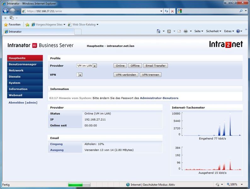Viewport: 250px width, 189px height.
Task: Open the VPN profile dropdown
Action: (x=79, y=75)
